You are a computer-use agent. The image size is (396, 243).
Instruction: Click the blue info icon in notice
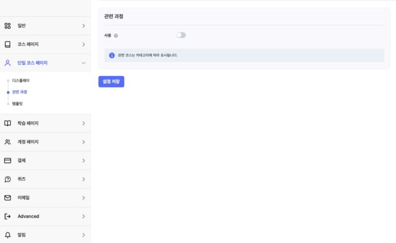tap(112, 55)
